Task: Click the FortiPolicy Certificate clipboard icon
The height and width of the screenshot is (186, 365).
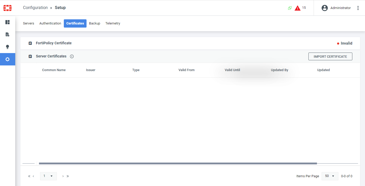Action: point(30,43)
